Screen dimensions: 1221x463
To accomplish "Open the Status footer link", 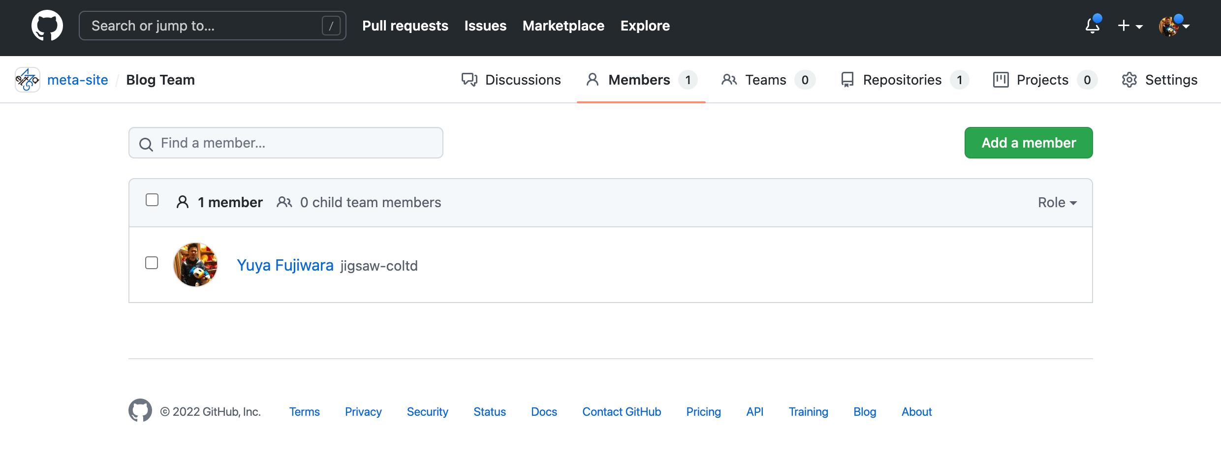I will pyautogui.click(x=490, y=412).
